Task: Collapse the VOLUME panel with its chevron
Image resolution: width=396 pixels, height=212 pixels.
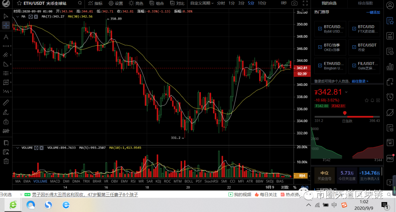Action: 17,148
